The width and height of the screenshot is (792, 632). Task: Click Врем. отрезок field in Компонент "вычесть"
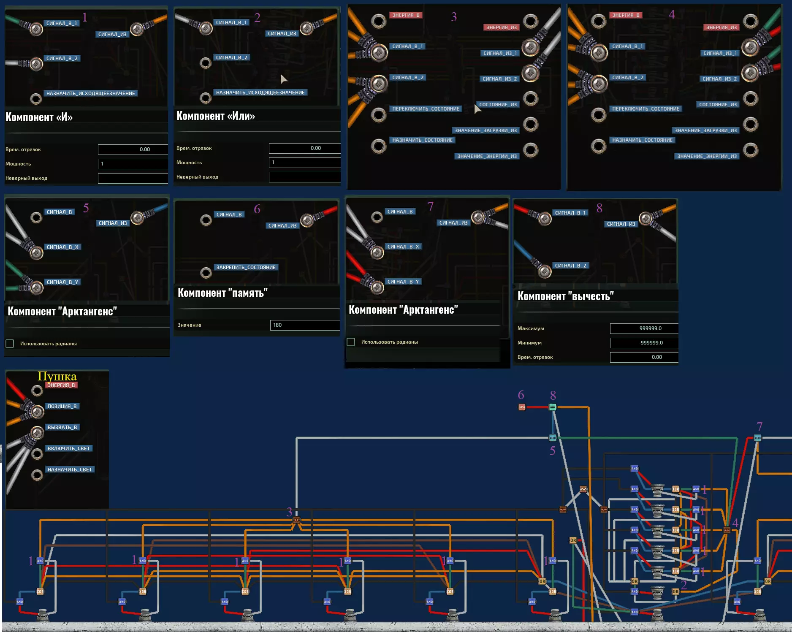[x=644, y=357]
